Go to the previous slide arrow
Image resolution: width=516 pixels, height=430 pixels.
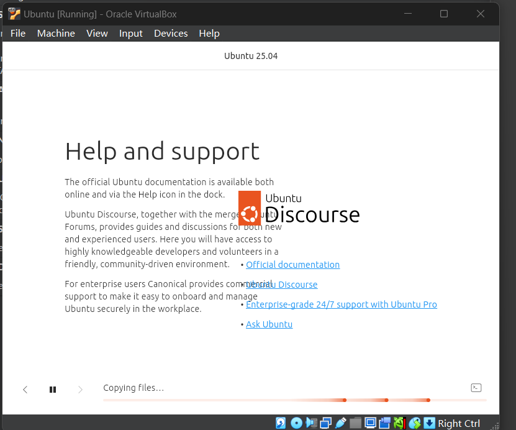coord(25,390)
